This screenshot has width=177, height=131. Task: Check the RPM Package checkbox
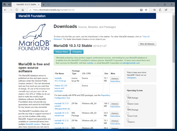(128, 108)
